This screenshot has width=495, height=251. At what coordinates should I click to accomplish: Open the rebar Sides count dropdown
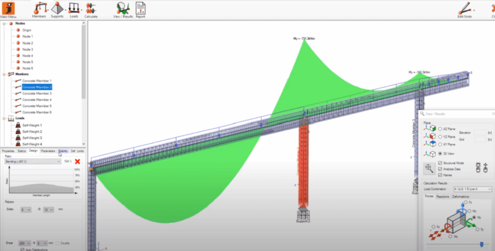point(25,209)
